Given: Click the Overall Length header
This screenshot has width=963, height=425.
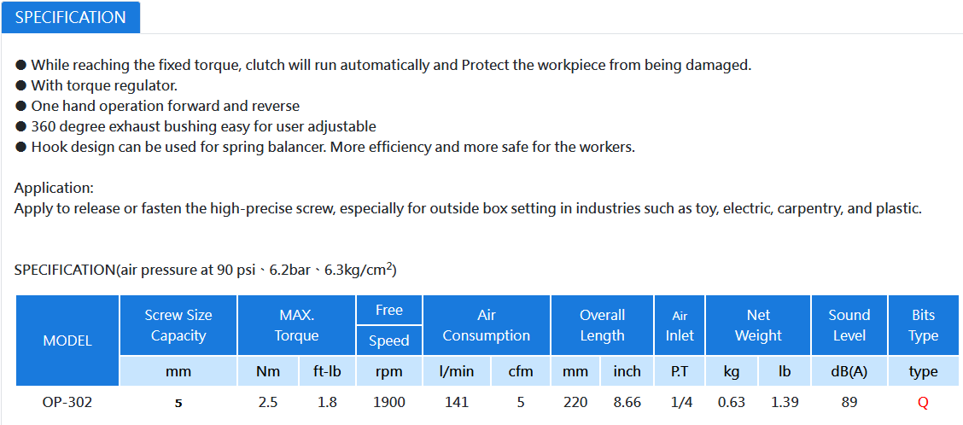Looking at the screenshot, I should coord(603,325).
